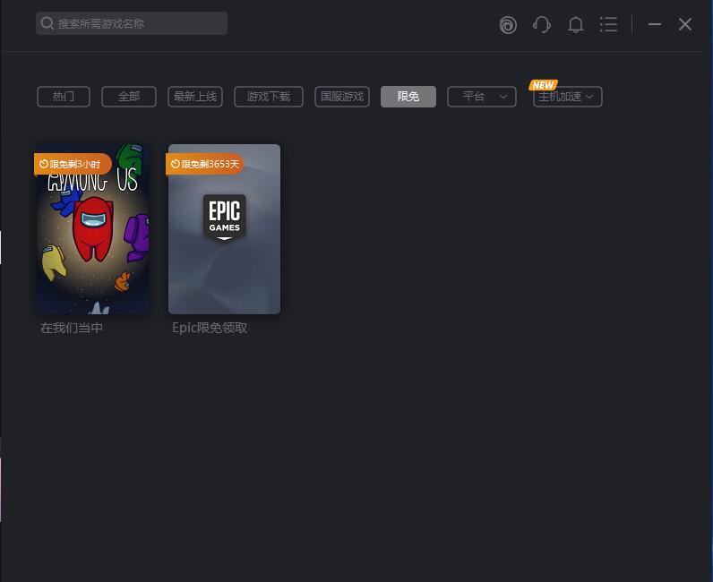The height and width of the screenshot is (582, 713).
Task: Click the 限免剩3小时 badge
Action: [73, 164]
